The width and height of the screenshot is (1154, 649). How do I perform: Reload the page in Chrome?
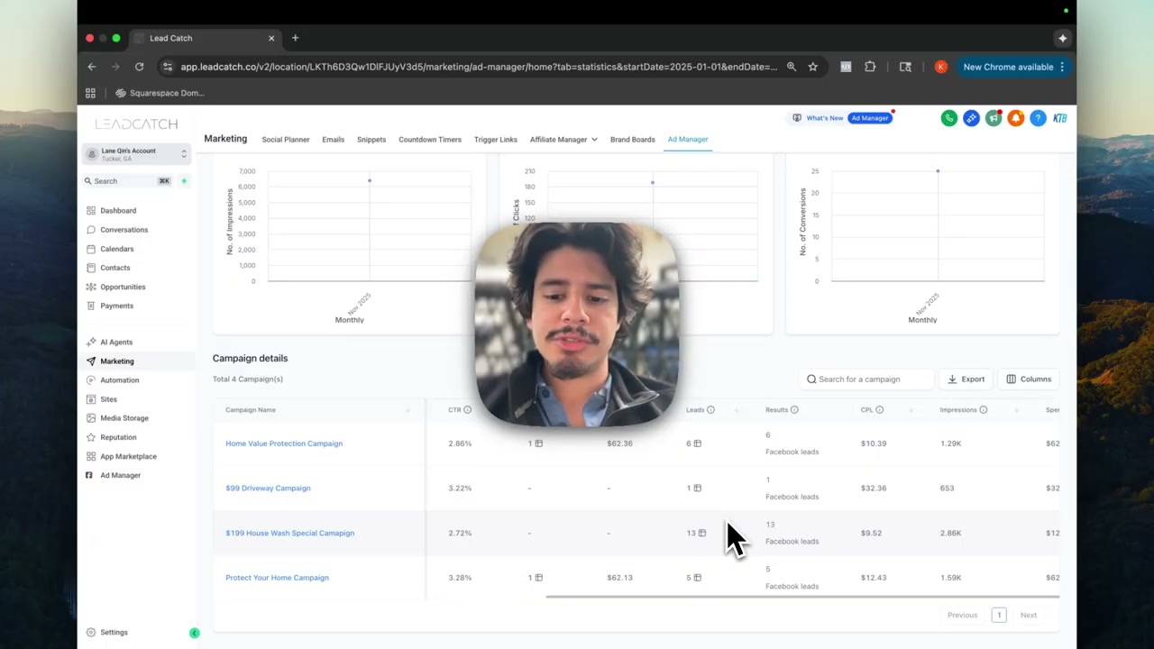pos(139,67)
